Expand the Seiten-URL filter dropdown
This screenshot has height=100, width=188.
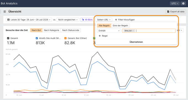click(104, 20)
